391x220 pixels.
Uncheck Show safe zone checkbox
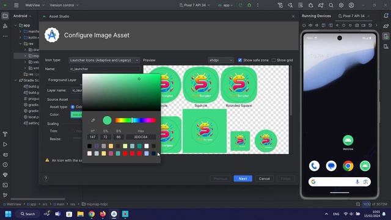[x=240, y=60]
